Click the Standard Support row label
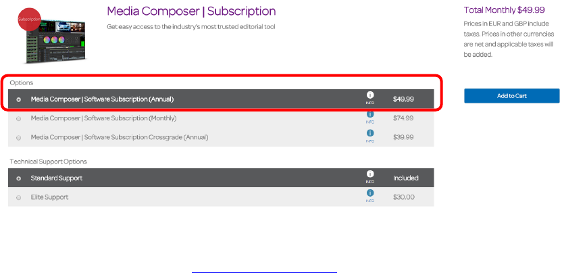562x273 pixels. pos(55,178)
